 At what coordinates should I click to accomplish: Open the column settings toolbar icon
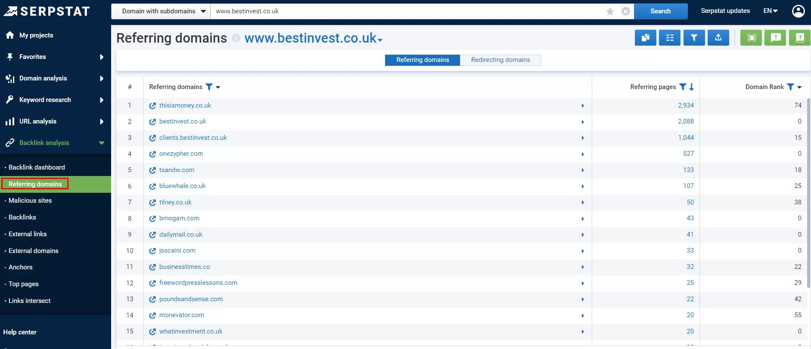coord(670,38)
